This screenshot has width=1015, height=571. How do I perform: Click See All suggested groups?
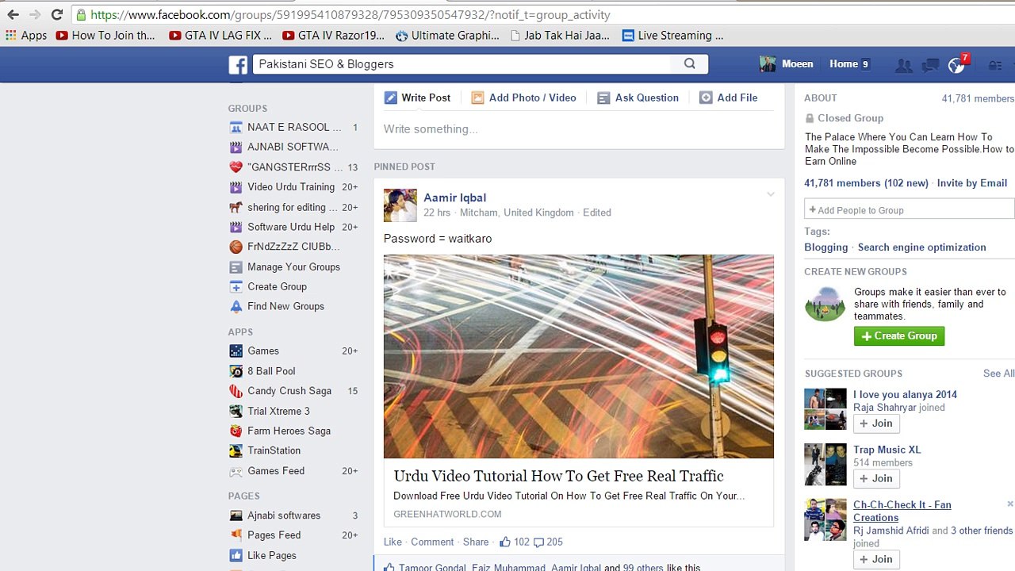click(998, 374)
